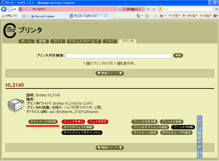Click the すべてのジョブの移動 button

click(78, 127)
